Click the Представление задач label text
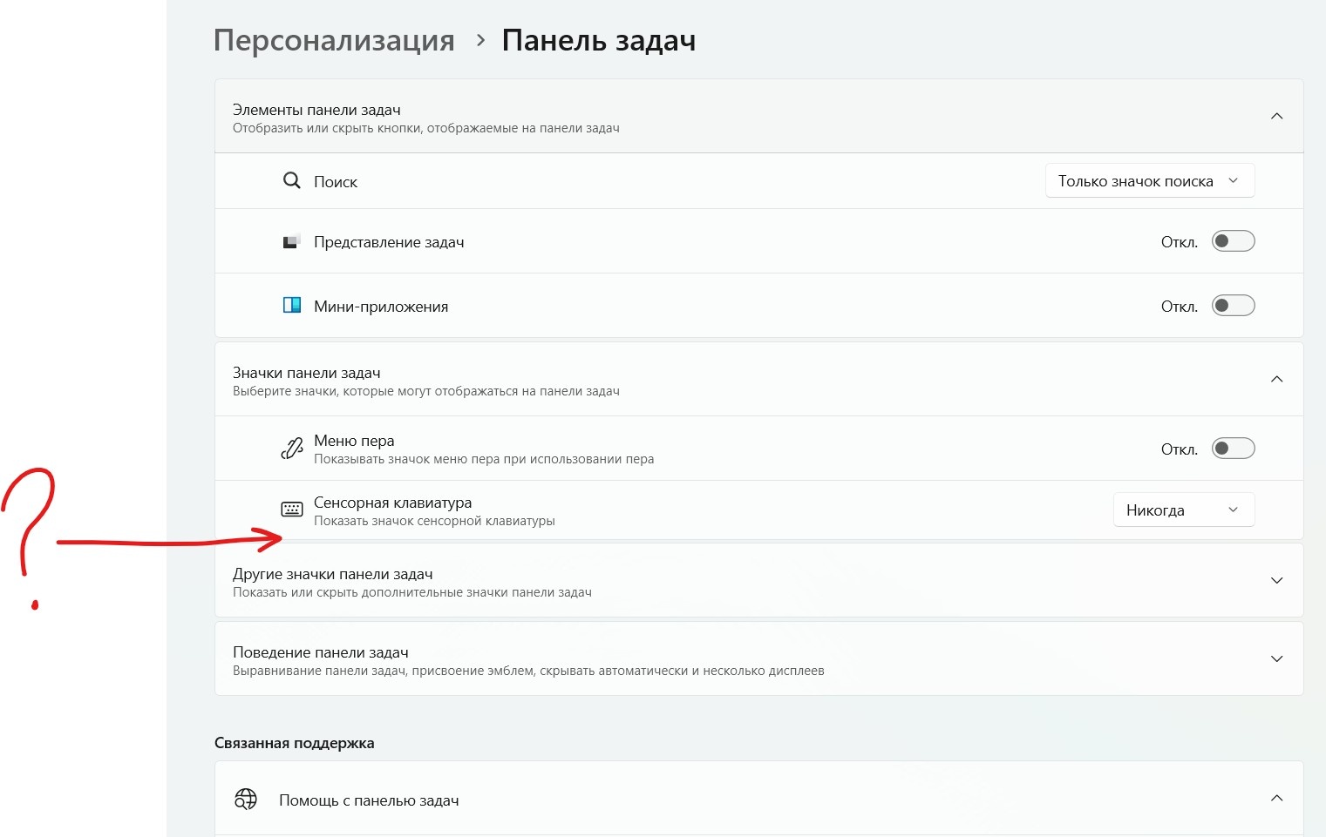The height and width of the screenshot is (837, 1326). (389, 242)
